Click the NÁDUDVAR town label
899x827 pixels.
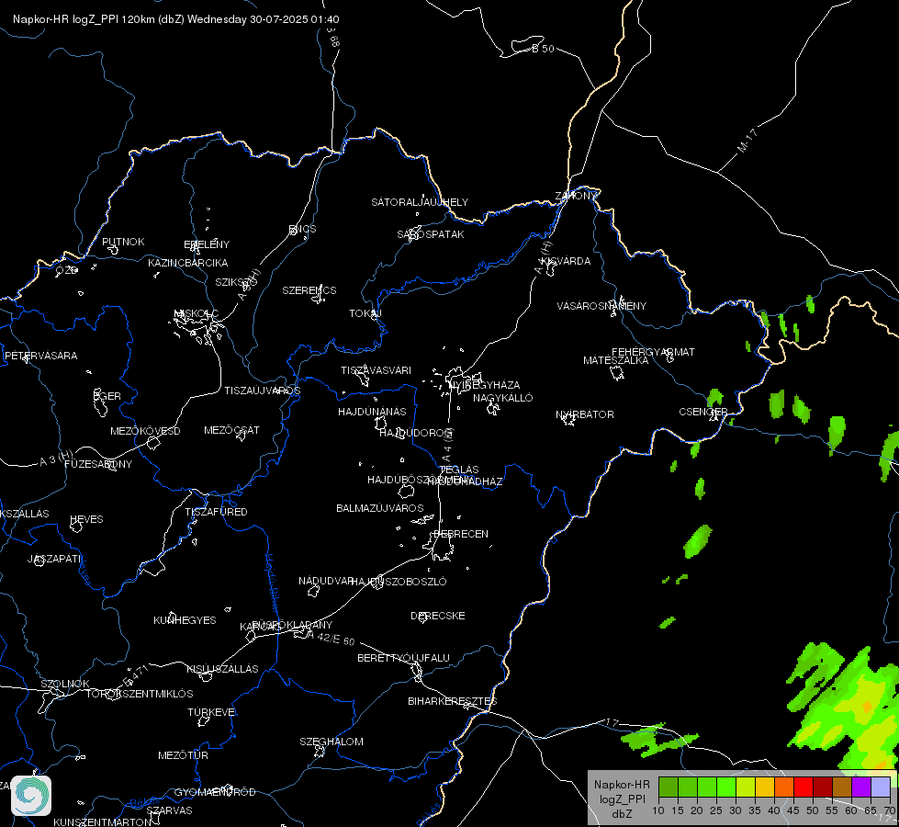pos(325,581)
